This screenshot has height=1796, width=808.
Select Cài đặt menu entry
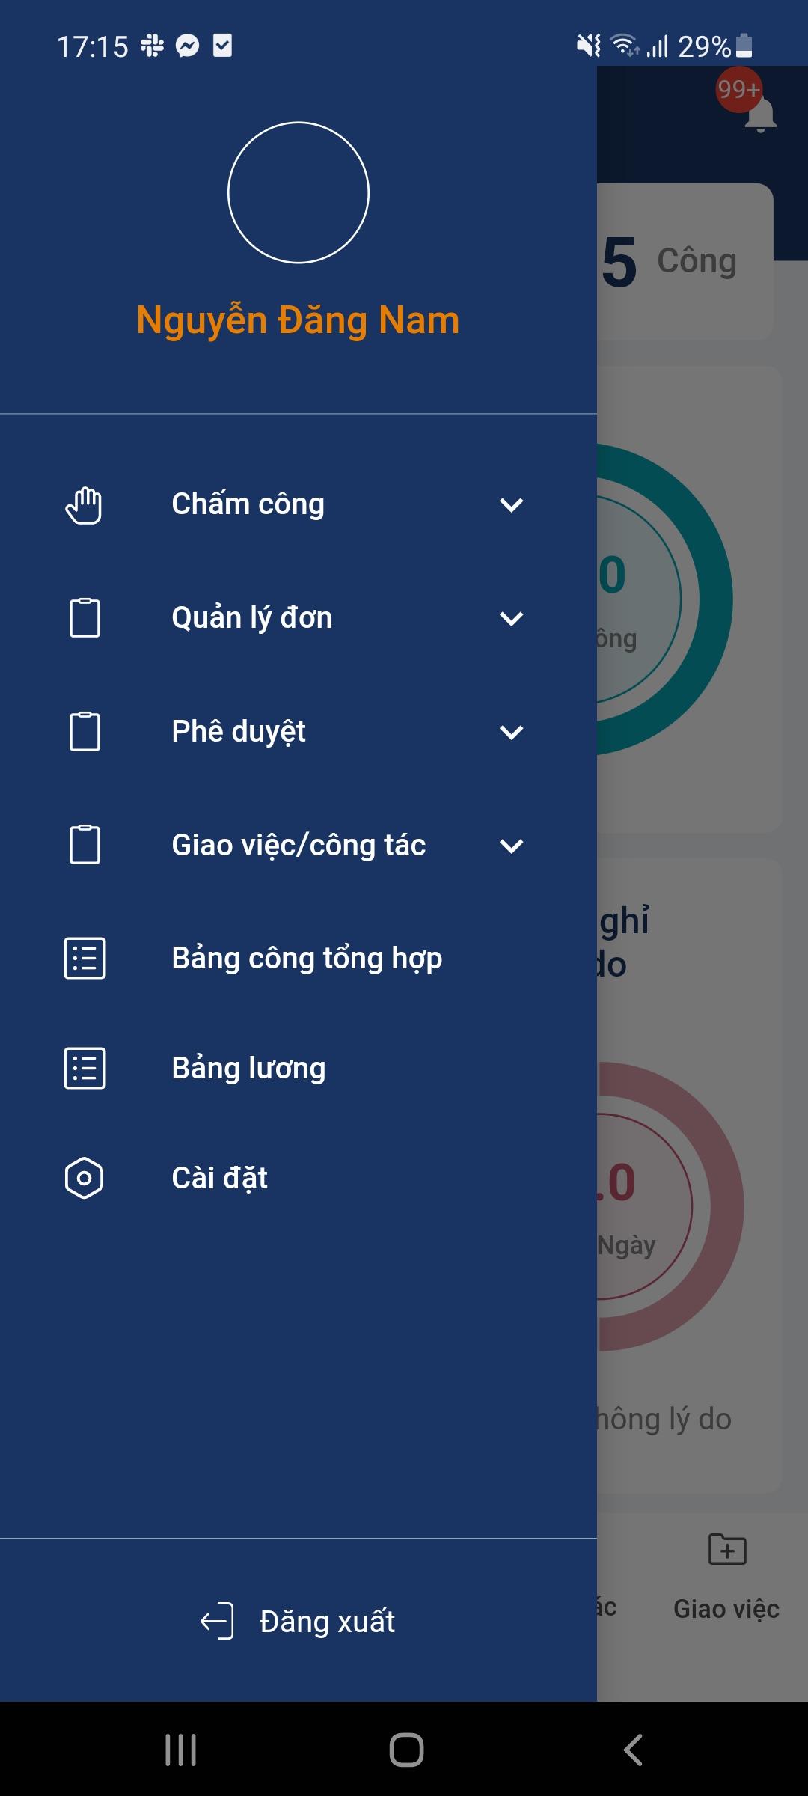(x=299, y=1179)
